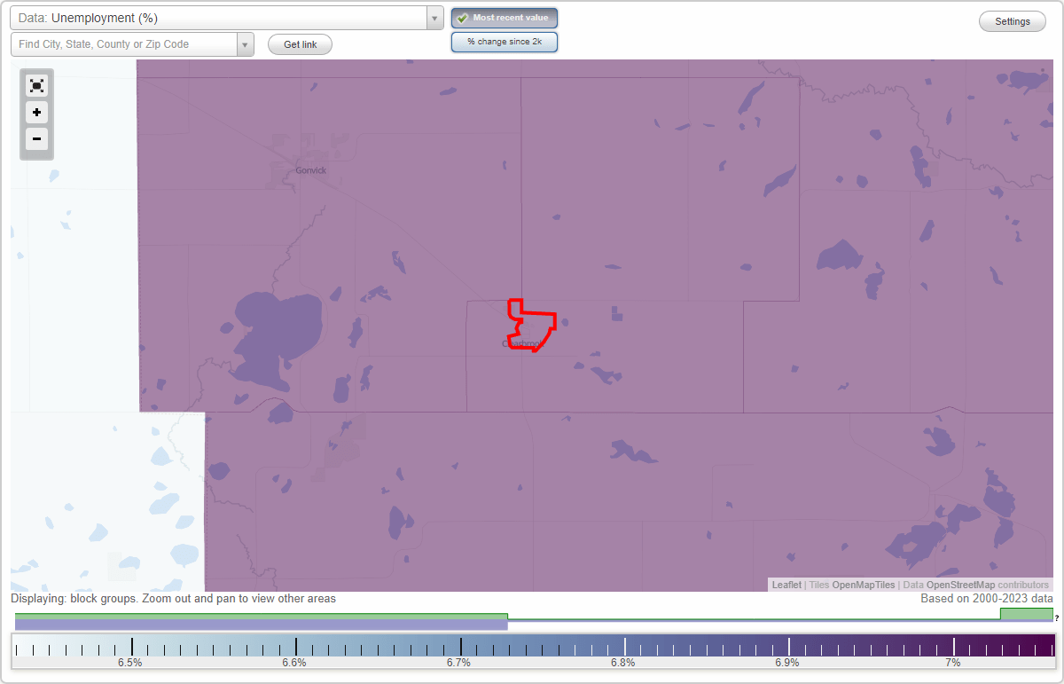Open the OpenStreetMap attribution link
This screenshot has width=1064, height=684.
tap(961, 585)
